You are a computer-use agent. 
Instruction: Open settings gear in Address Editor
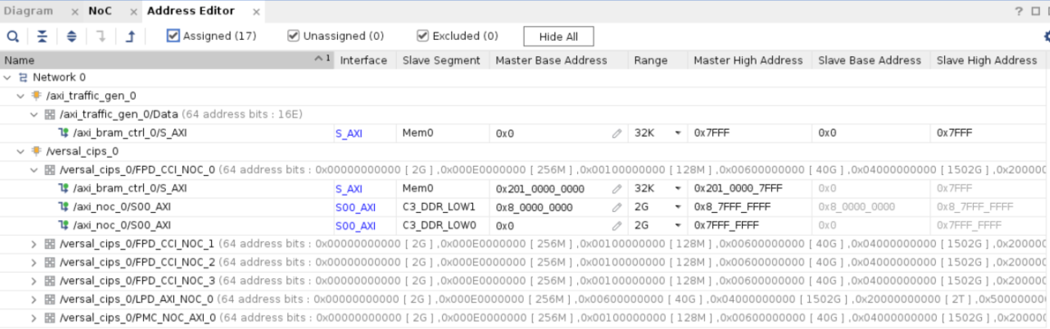pos(1046,36)
